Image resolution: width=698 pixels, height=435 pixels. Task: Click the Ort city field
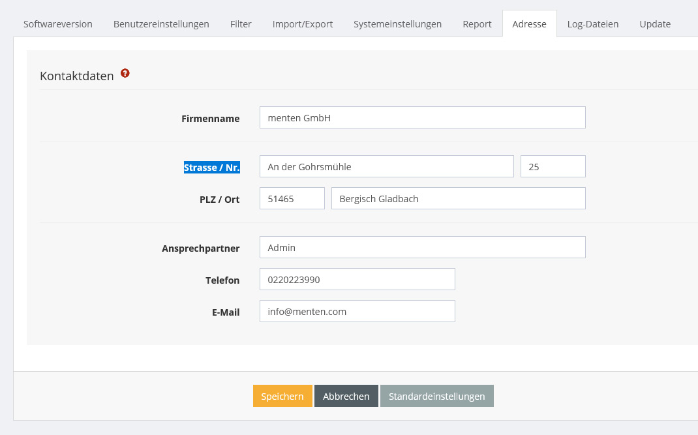(x=458, y=199)
